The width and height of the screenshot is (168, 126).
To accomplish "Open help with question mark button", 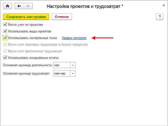I will point(160,17).
